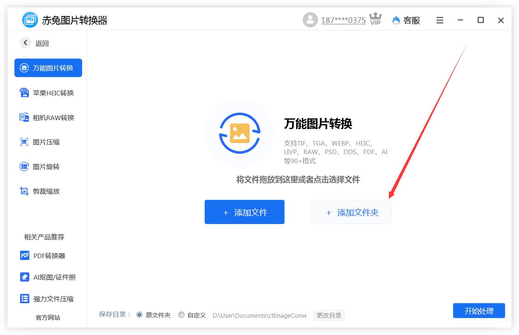Viewport: 519px width, 335px height.
Task: Open the 官方网站 link
Action: point(48,317)
